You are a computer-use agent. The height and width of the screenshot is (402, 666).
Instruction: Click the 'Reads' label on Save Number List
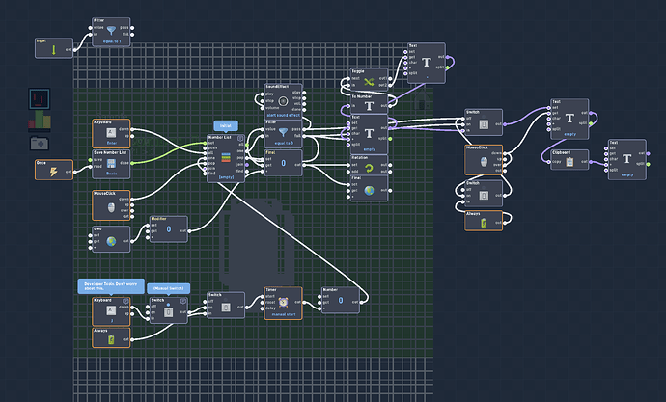tap(111, 174)
